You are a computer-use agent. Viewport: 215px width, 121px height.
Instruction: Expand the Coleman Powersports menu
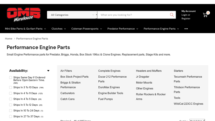tap(87, 29)
